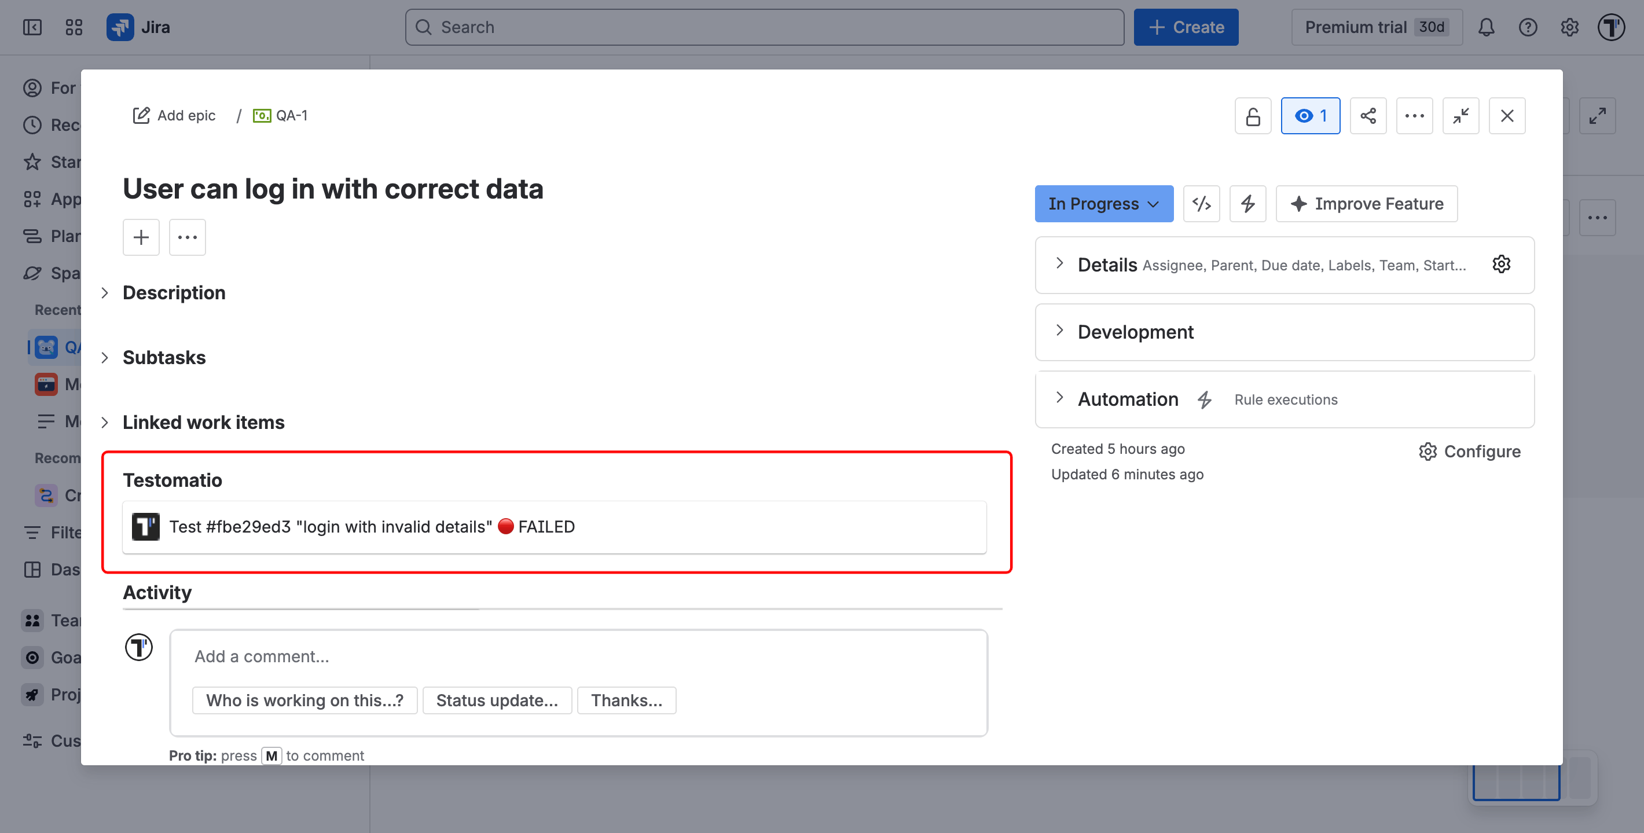Screen dimensions: 1644x833
Task: Open Apps in sidebar
Action: click(x=51, y=199)
